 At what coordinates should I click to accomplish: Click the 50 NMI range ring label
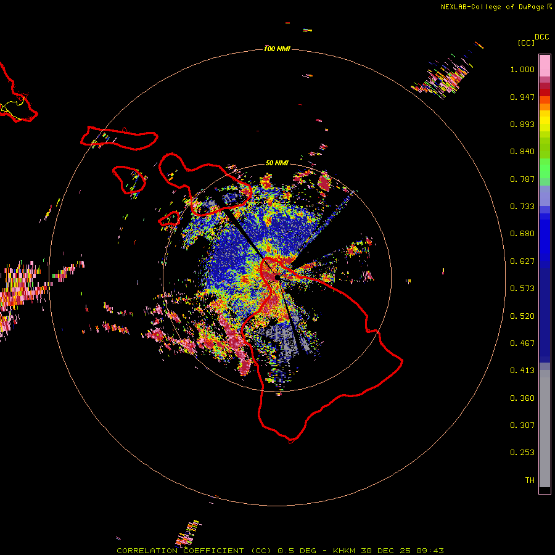pyautogui.click(x=277, y=163)
